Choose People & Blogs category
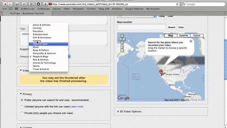The image size is (227, 128). 48,57
